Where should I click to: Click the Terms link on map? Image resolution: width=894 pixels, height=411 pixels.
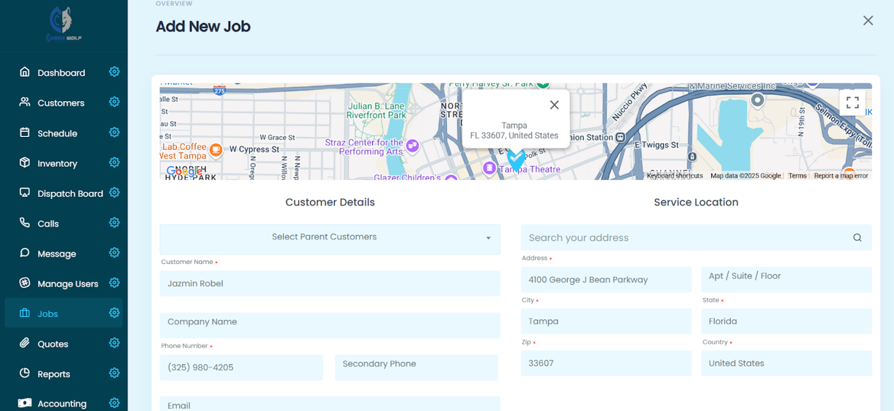point(797,176)
